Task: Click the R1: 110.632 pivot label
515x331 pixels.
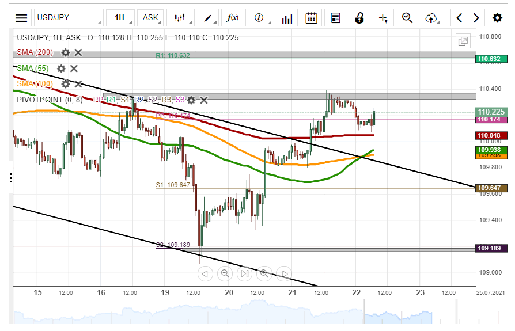Action: (173, 55)
